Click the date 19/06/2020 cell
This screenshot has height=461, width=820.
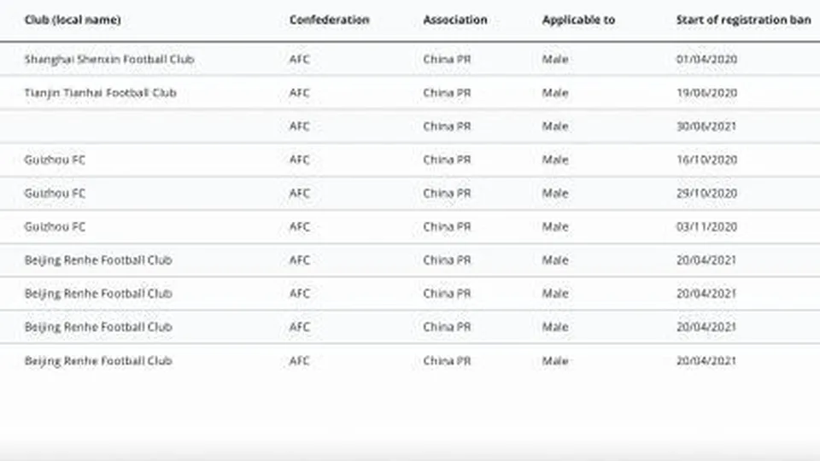tap(706, 92)
